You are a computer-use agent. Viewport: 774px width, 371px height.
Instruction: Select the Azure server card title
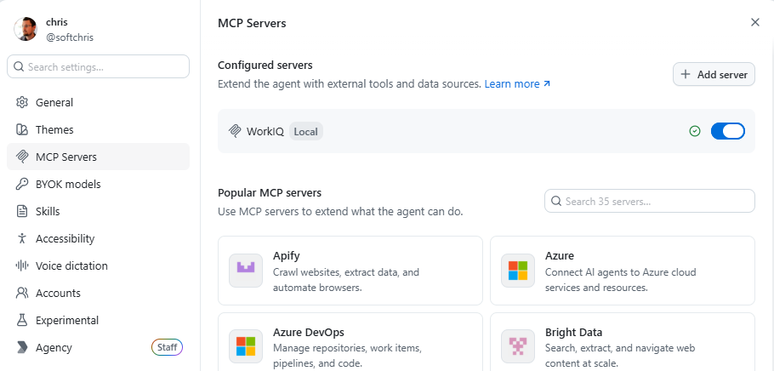pyautogui.click(x=560, y=256)
